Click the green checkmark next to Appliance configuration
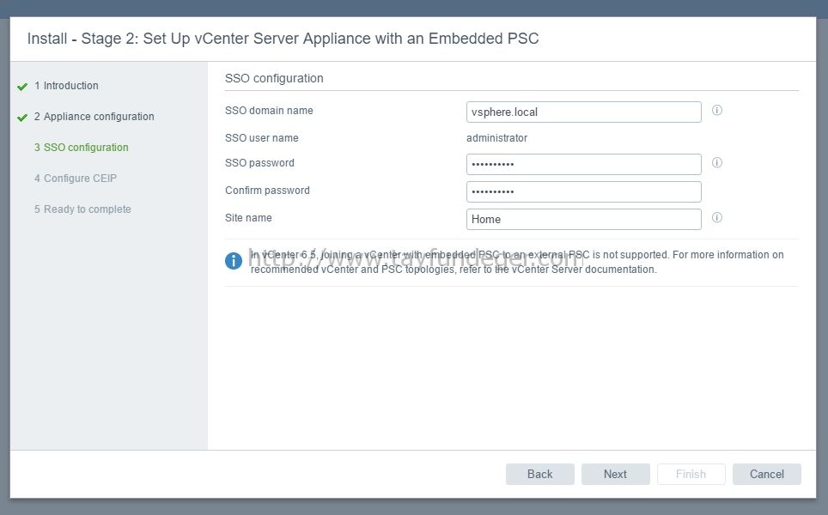828x515 pixels. point(22,117)
